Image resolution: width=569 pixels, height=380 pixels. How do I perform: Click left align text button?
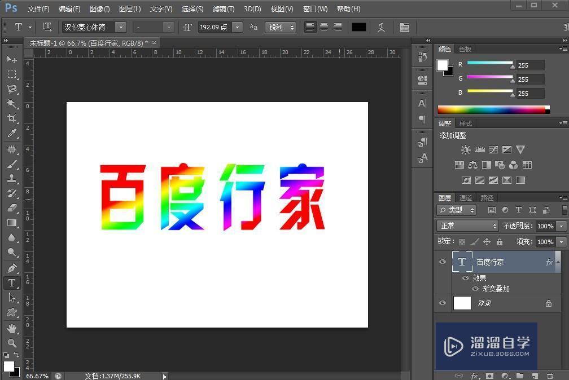click(310, 27)
